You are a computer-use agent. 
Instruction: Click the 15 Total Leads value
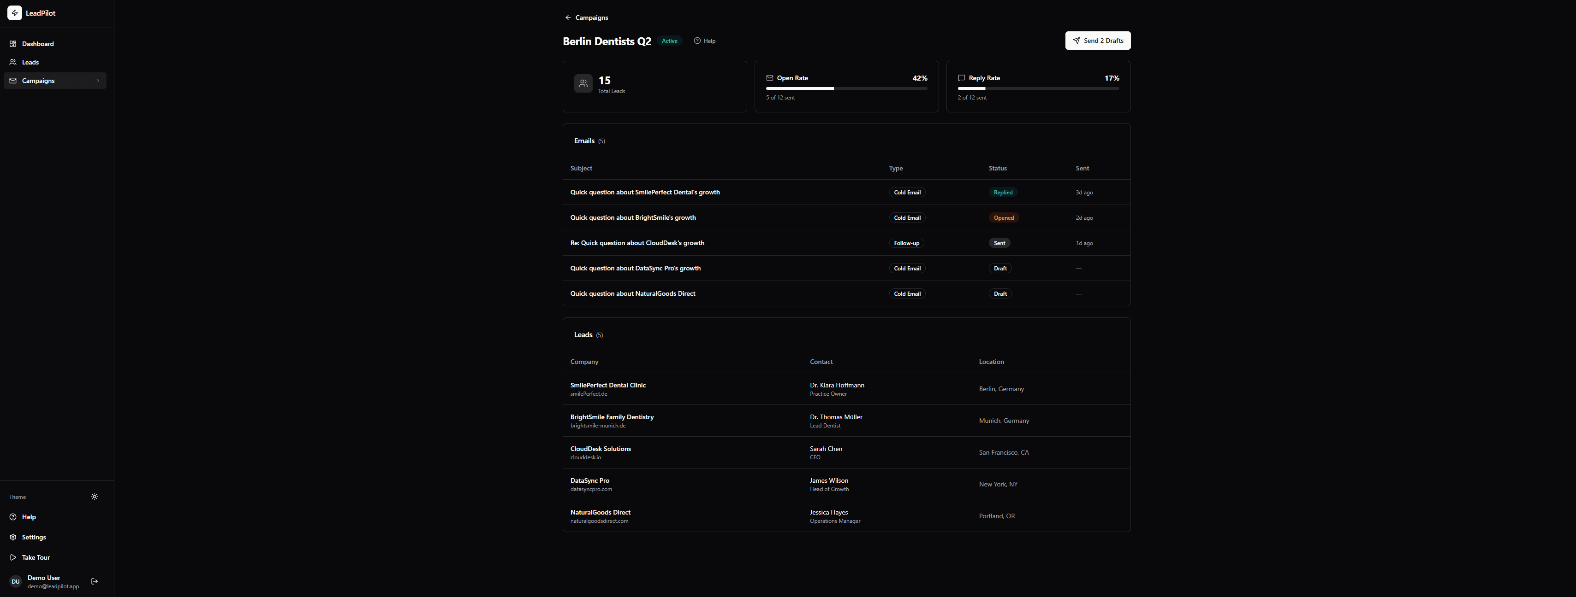(604, 81)
